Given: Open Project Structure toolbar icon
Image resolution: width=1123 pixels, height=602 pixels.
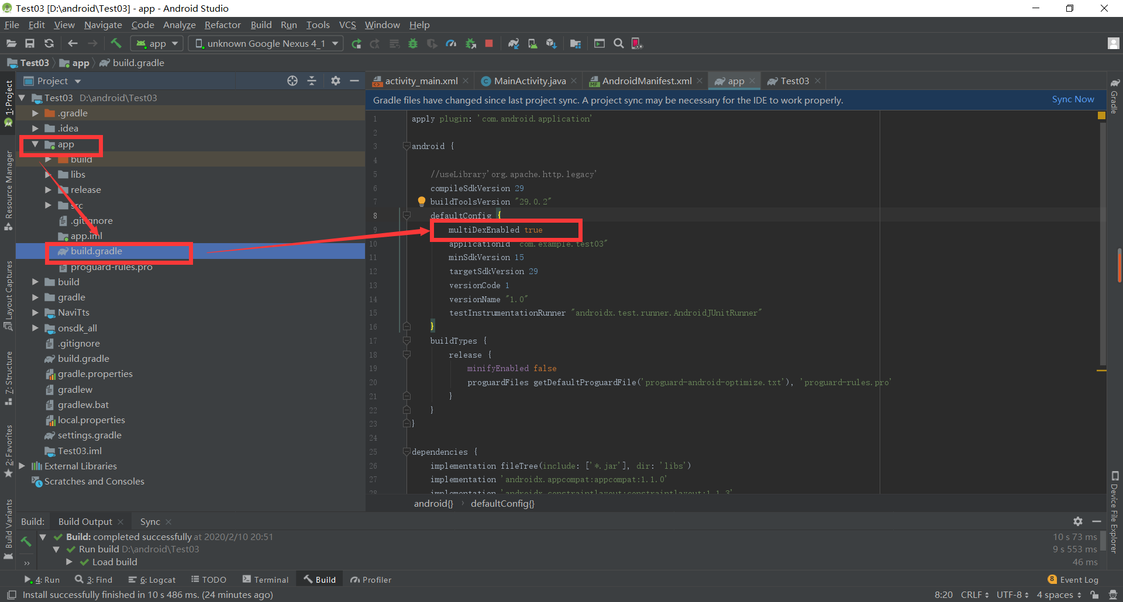Looking at the screenshot, I should (576, 43).
